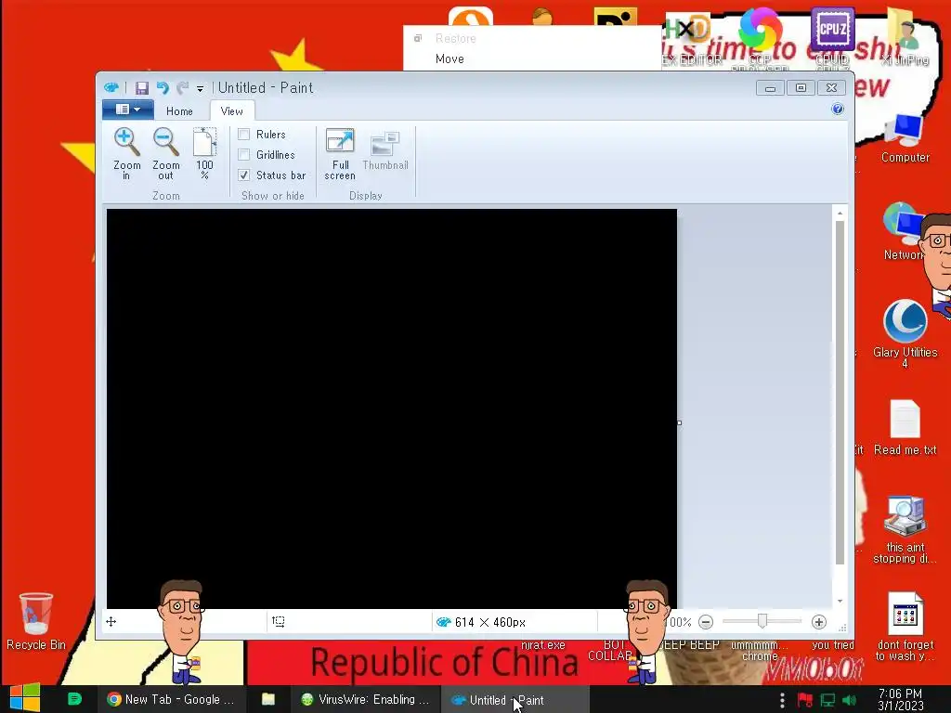Switch to the Home ribbon tab

coord(179,111)
